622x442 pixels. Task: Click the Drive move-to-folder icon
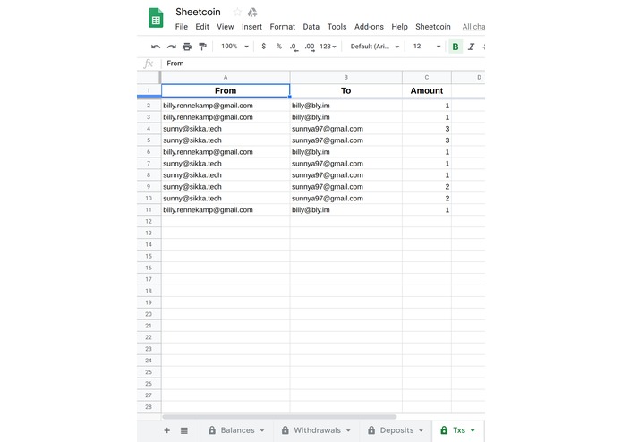point(252,12)
